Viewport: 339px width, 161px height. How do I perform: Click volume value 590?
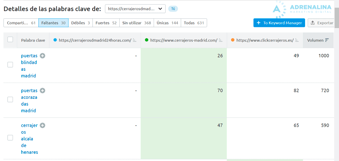(x=325, y=125)
